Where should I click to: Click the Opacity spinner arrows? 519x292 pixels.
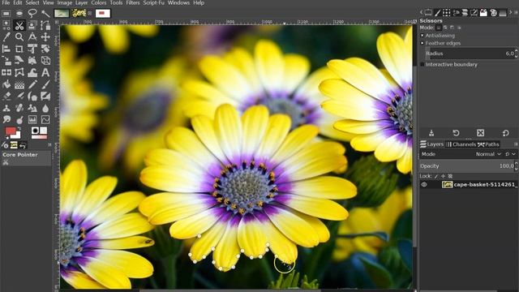point(516,165)
